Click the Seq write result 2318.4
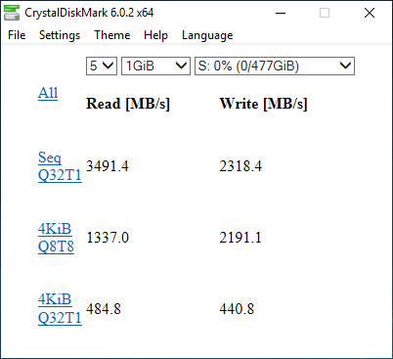This screenshot has height=359, width=393. tap(240, 166)
